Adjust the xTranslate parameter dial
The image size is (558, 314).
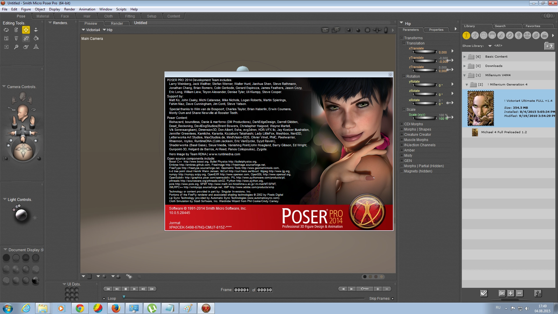coord(425,52)
